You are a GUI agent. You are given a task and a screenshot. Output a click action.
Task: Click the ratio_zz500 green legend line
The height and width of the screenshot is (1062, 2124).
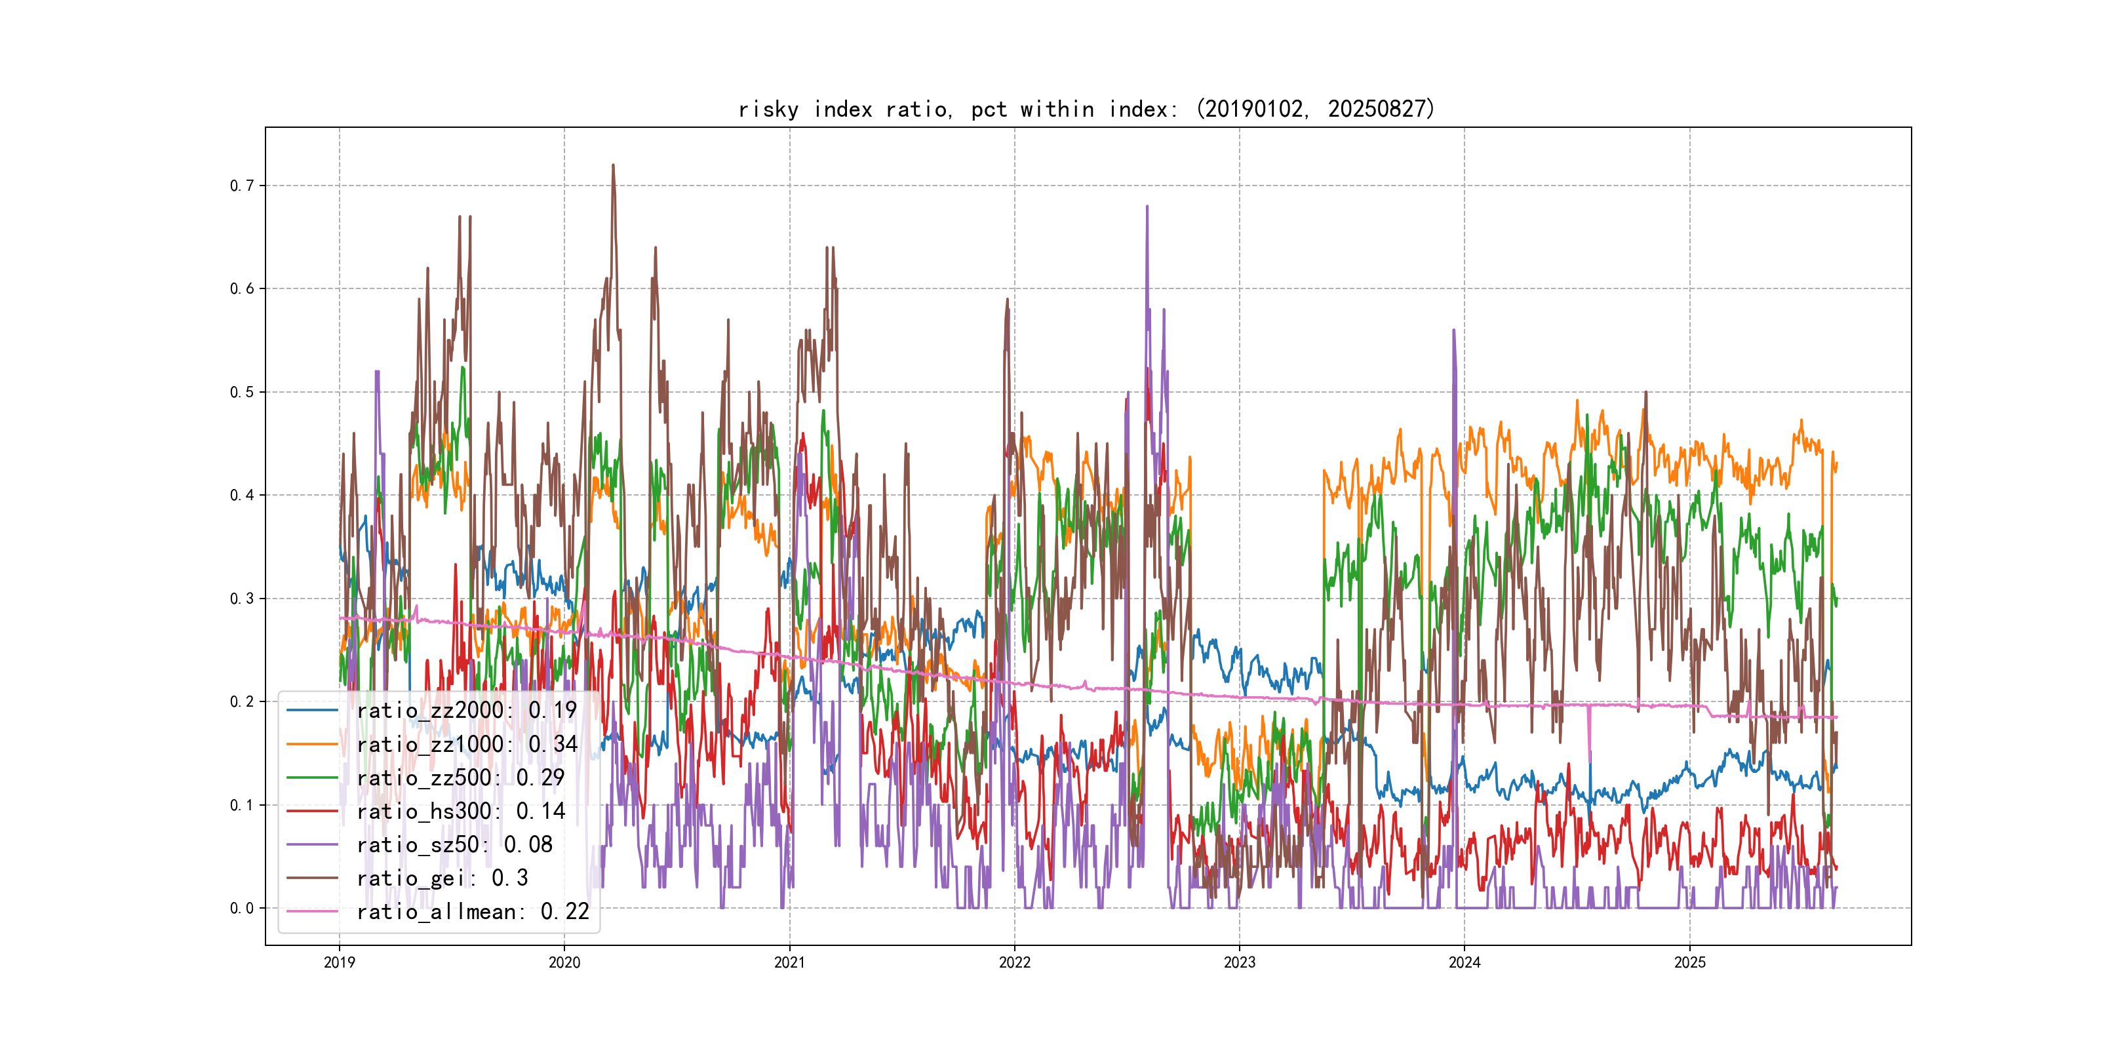coord(311,777)
